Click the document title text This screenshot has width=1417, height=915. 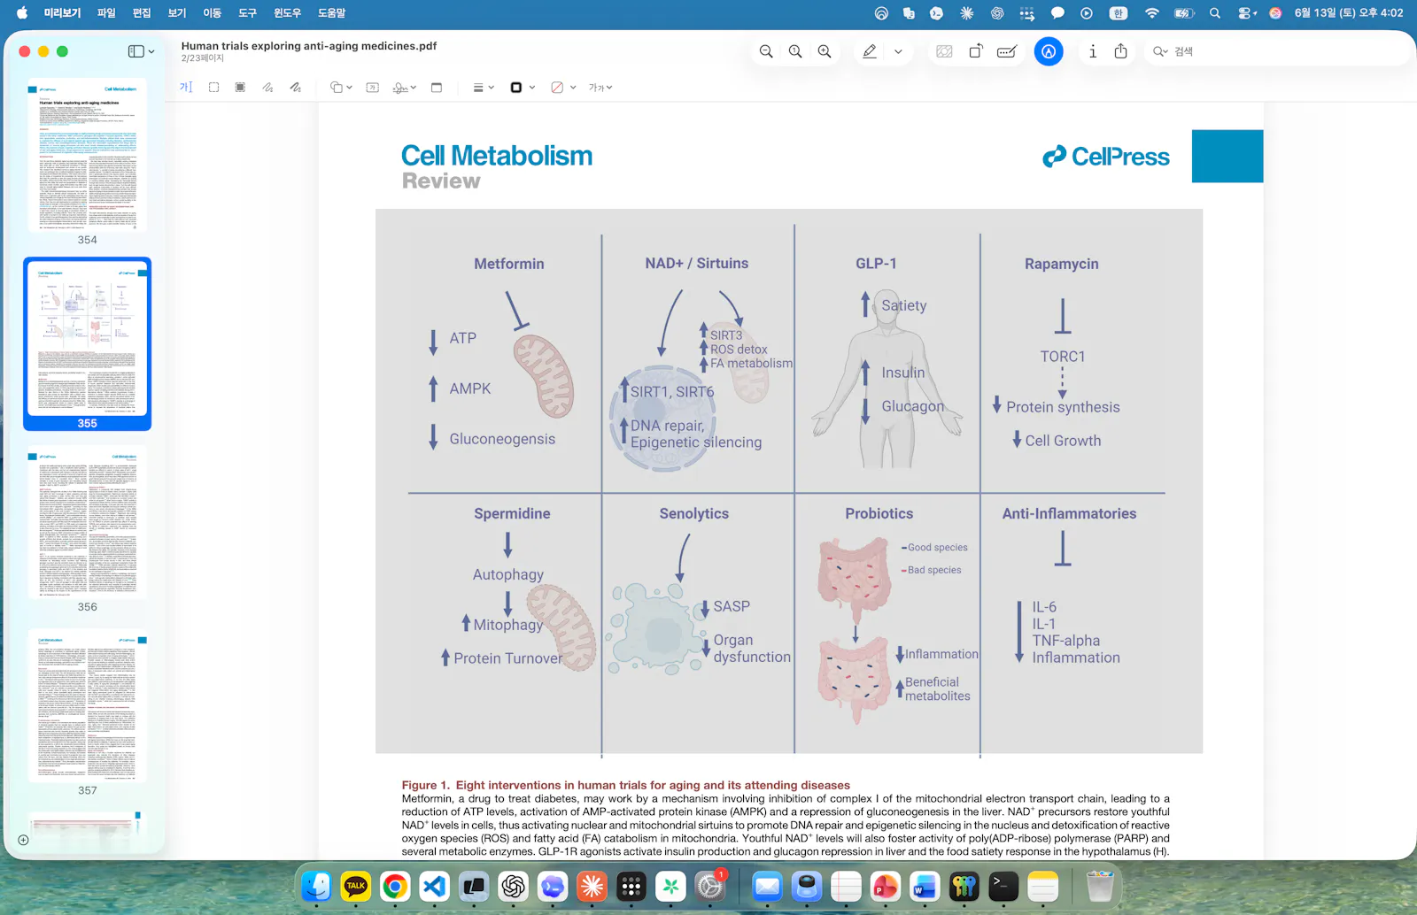(x=309, y=46)
